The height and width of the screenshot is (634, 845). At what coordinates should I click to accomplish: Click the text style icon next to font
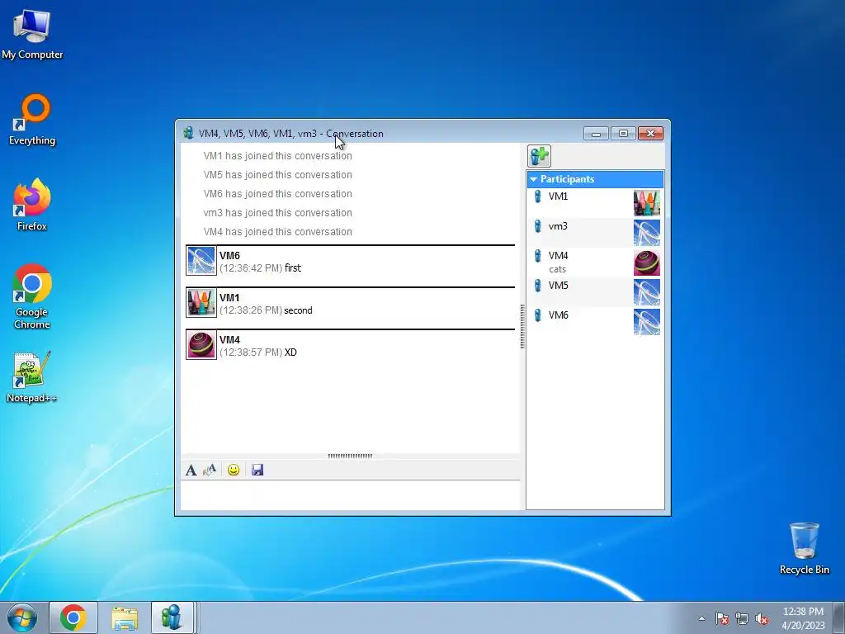point(210,470)
